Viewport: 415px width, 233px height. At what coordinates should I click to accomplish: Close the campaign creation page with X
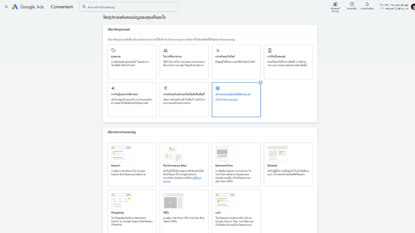[6, 7]
